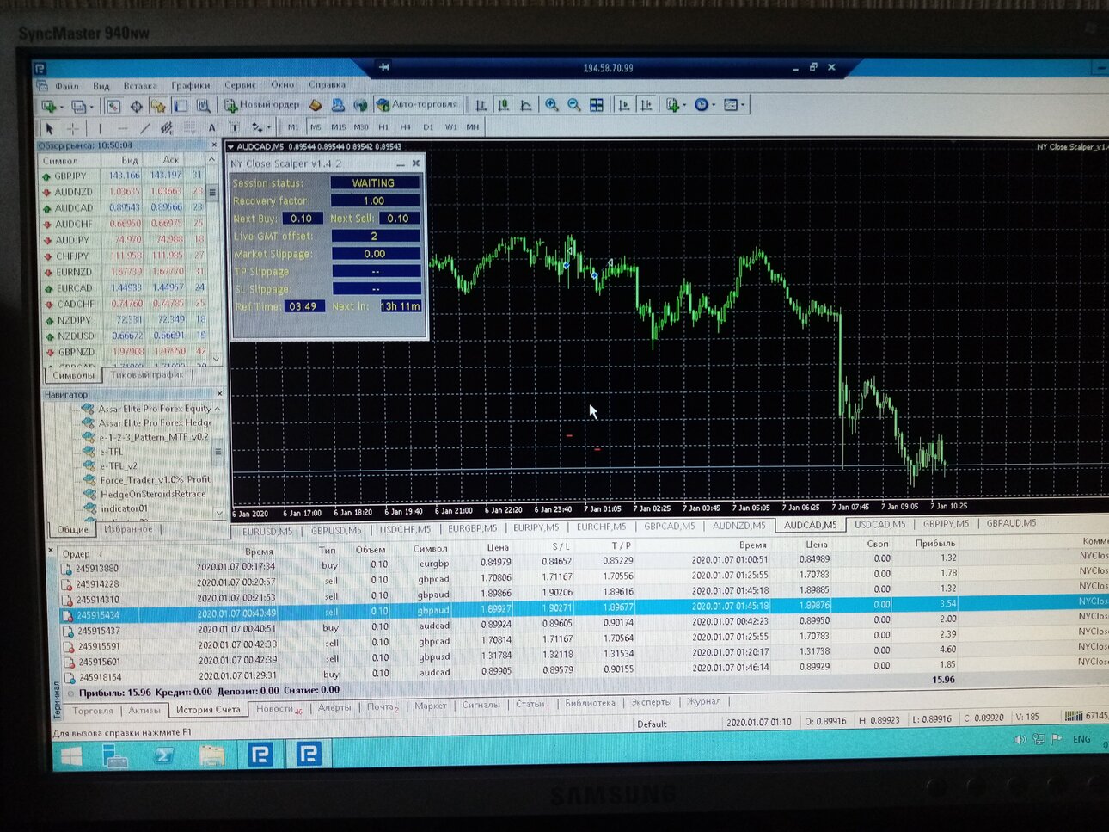The height and width of the screenshot is (832, 1109).
Task: Open the Сервис menu
Action: click(240, 85)
